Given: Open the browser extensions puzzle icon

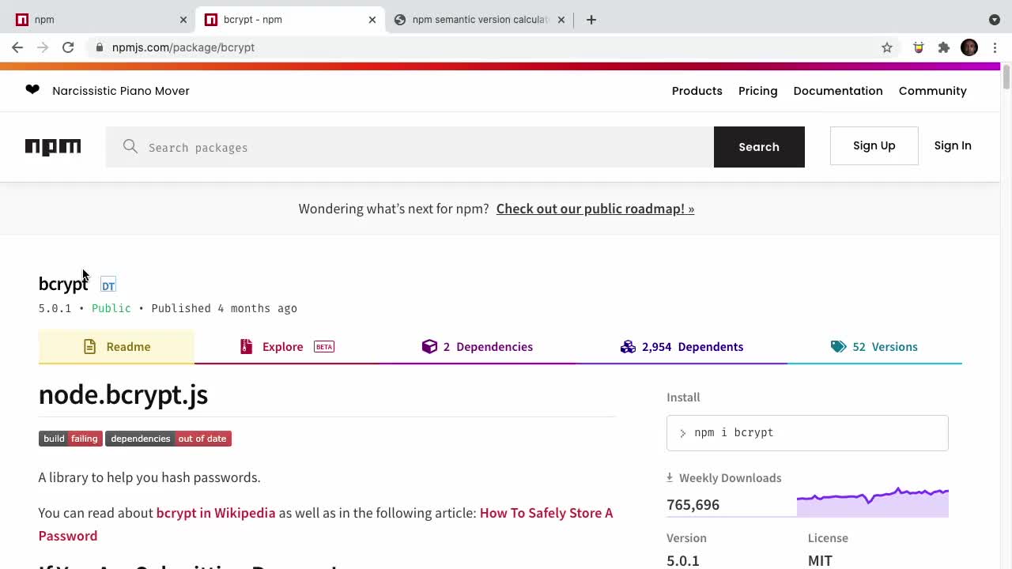Looking at the screenshot, I should tap(943, 47).
